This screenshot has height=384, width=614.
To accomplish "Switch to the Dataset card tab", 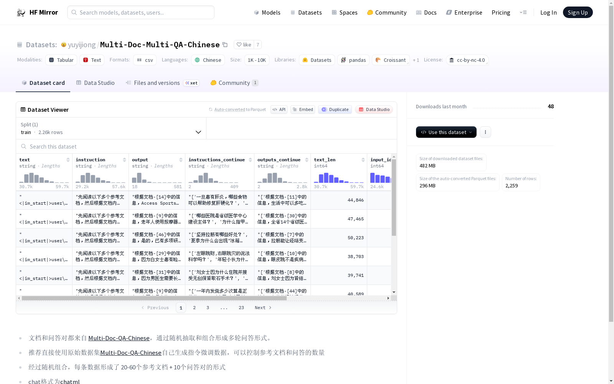I will pos(43,83).
